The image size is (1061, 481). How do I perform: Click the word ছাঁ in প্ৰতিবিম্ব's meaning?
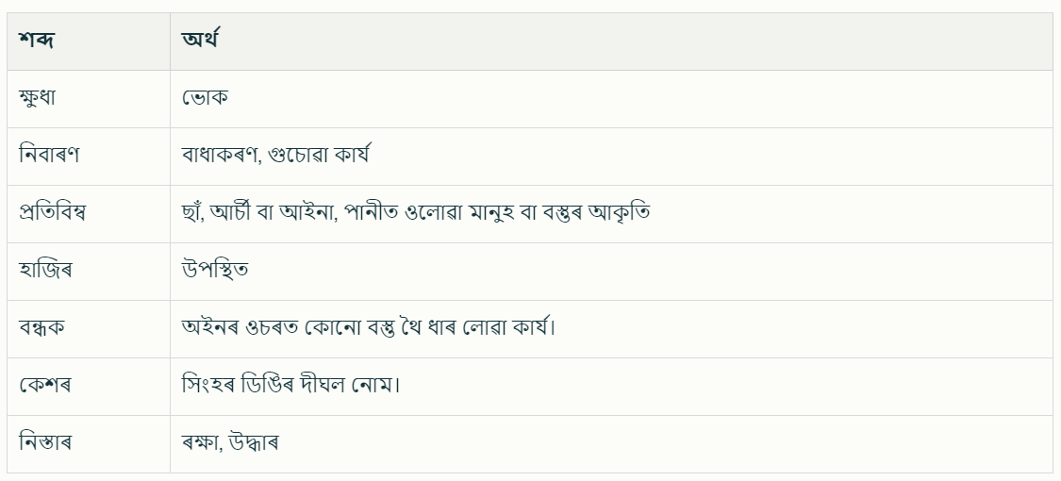click(x=193, y=213)
